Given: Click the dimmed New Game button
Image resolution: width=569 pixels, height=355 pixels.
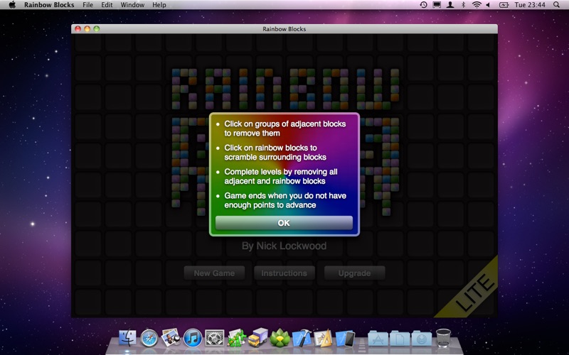Looking at the screenshot, I should click(214, 273).
